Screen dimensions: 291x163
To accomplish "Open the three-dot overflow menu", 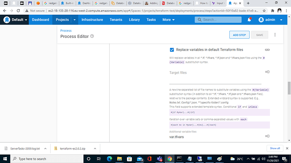I will point(275,35).
